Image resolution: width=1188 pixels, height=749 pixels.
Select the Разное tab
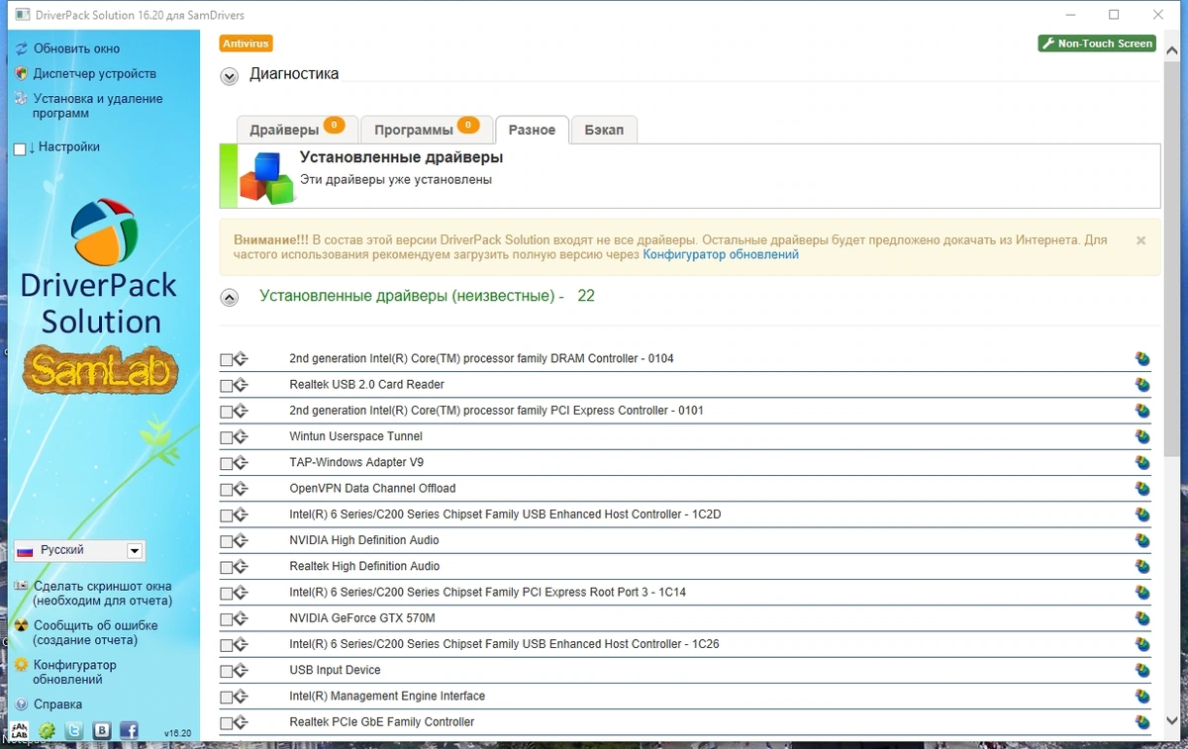532,130
